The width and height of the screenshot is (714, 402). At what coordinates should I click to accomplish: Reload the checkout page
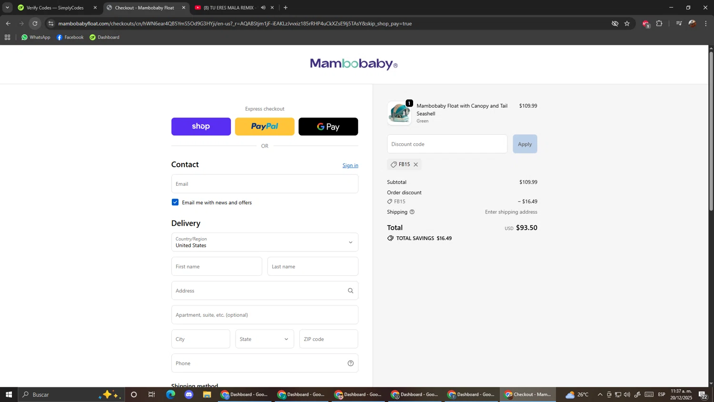tap(35, 23)
